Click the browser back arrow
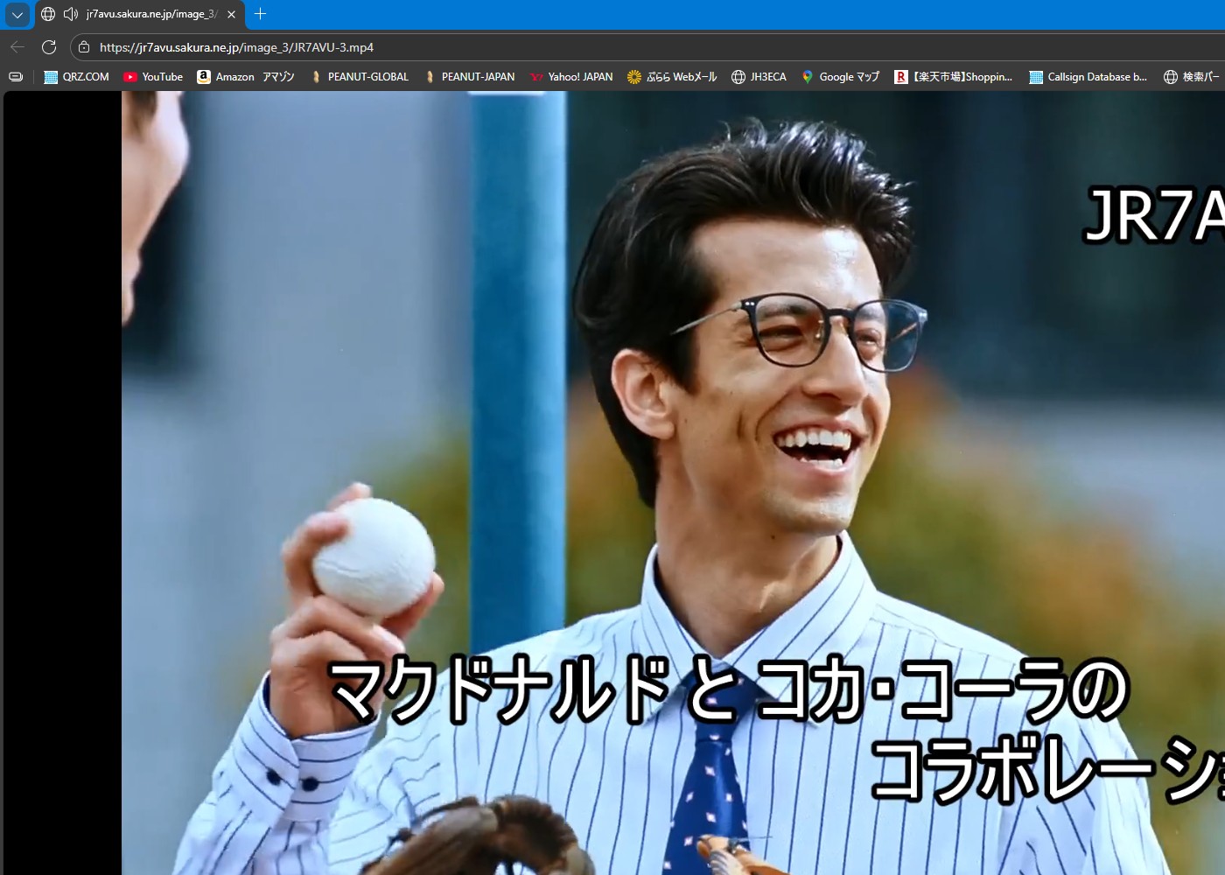Screen dimensions: 1225x875 click(x=17, y=47)
